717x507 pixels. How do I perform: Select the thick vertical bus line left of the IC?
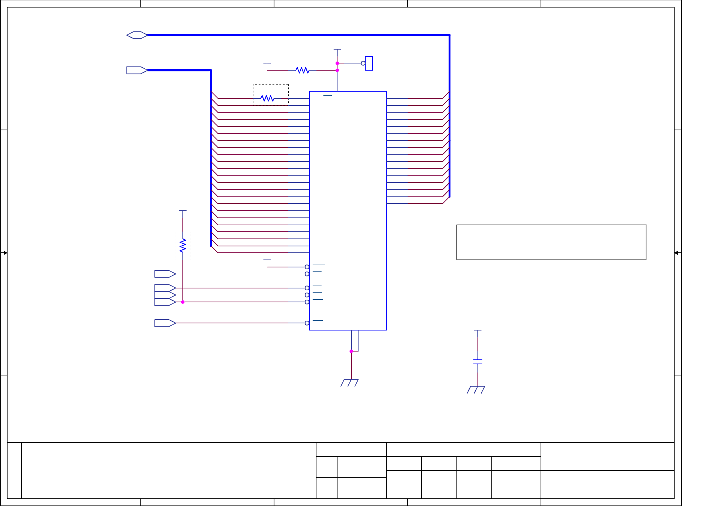[x=211, y=158]
